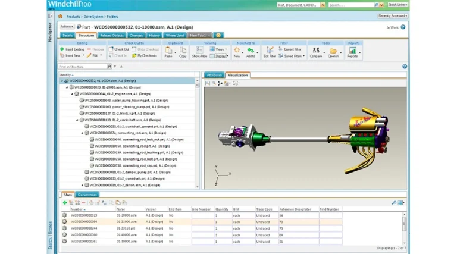
Task: Open the Quick Links dropdown
Action: [x=398, y=5]
